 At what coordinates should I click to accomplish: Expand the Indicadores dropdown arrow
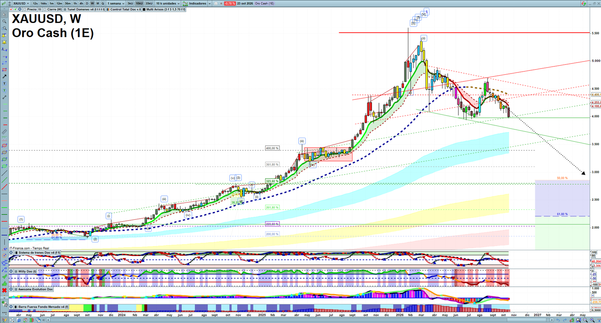210,3
